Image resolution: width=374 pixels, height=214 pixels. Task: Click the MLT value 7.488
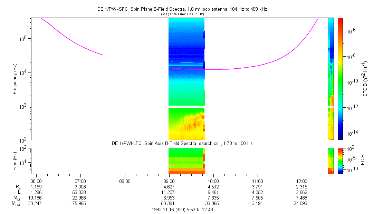coord(302,198)
